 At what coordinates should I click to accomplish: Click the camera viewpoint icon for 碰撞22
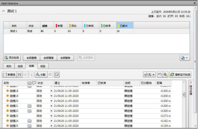29,111
